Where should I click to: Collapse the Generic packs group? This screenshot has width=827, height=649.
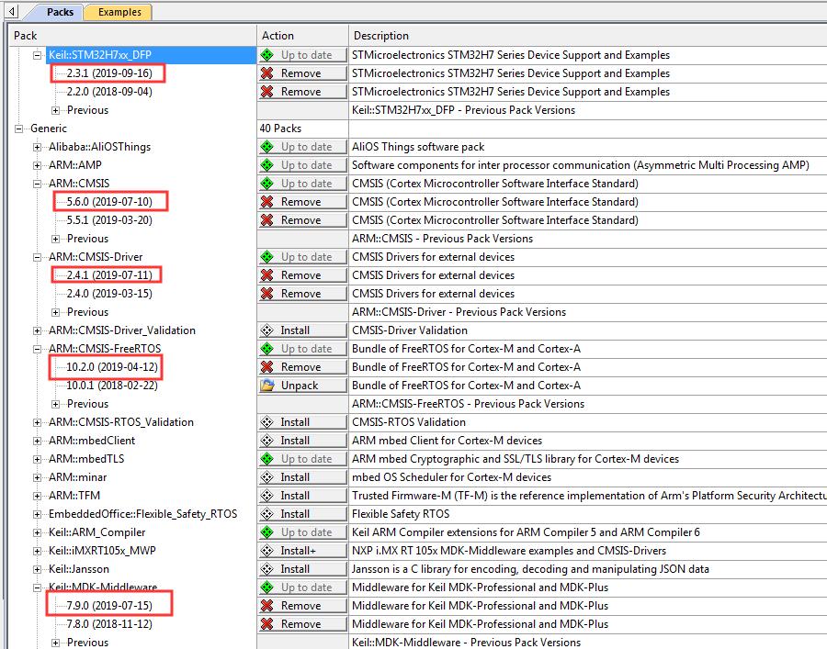pos(19,129)
